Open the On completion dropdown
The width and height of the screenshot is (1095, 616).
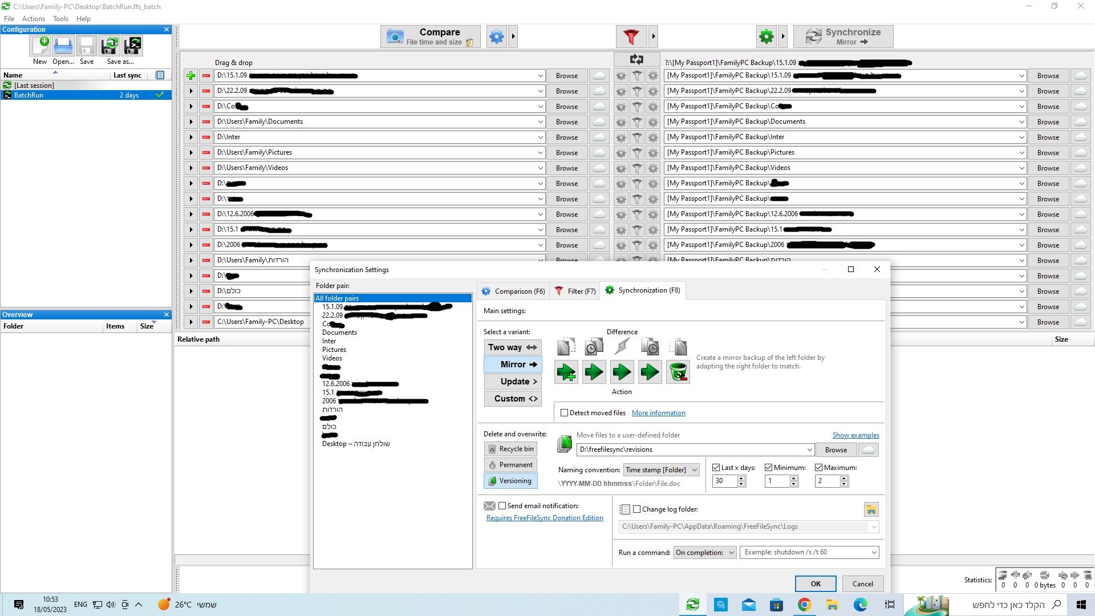pyautogui.click(x=705, y=553)
